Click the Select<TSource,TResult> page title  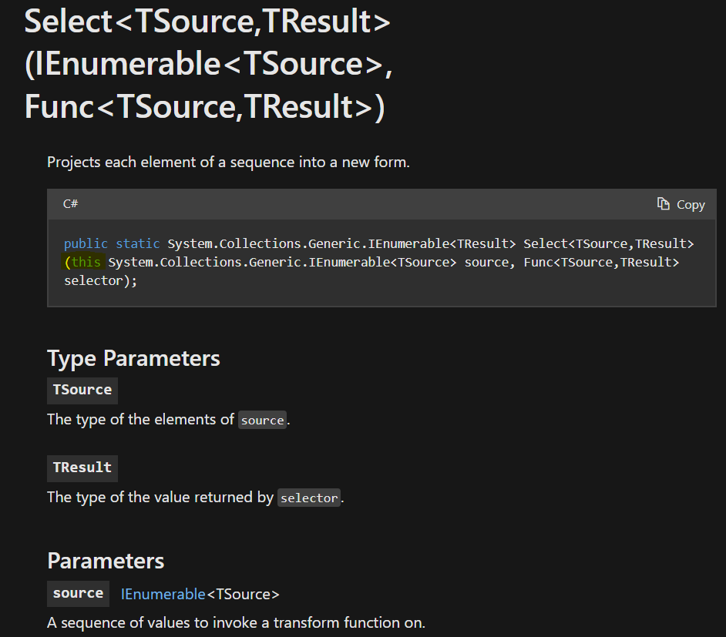[x=207, y=22]
